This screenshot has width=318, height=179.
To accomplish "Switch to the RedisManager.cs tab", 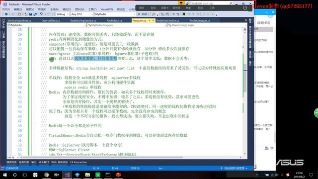I will (200, 20).
